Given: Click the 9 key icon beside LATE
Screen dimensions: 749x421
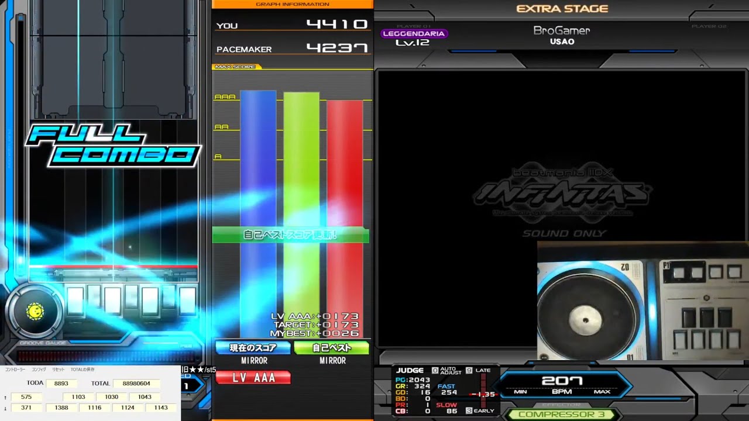Looking at the screenshot, I should point(469,371).
